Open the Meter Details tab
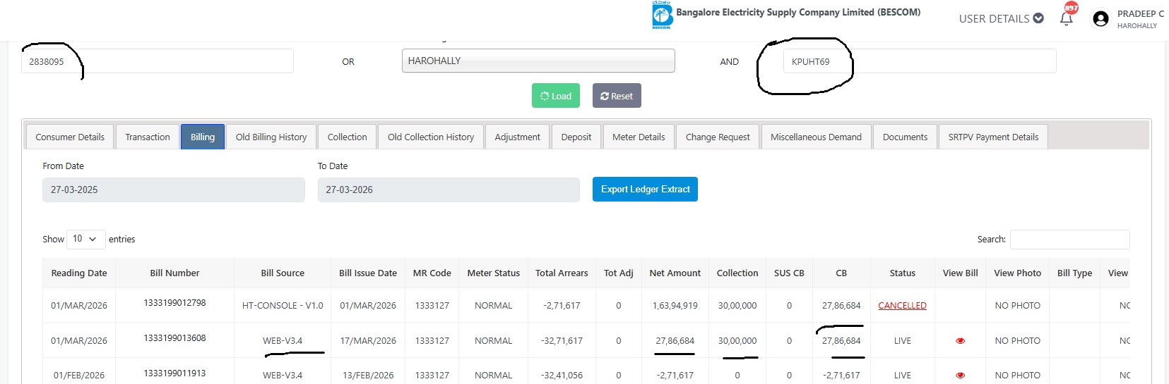The height and width of the screenshot is (384, 1169). click(x=639, y=137)
